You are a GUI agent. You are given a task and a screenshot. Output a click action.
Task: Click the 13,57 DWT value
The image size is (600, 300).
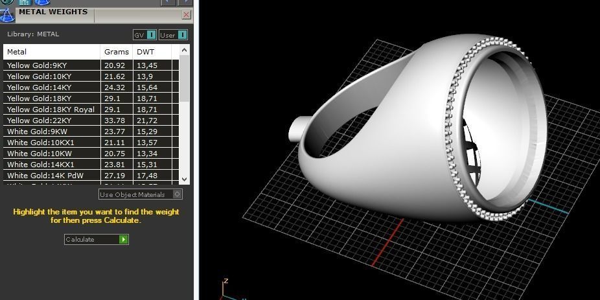coord(147,143)
